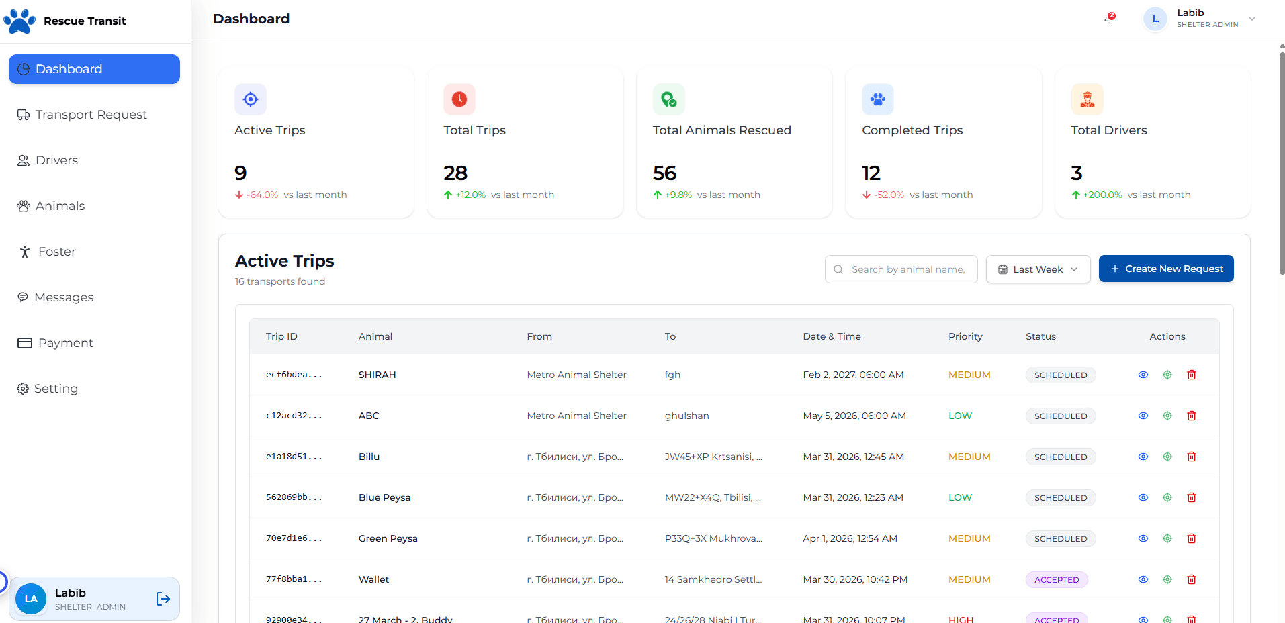The height and width of the screenshot is (623, 1285).
Task: Click Create New Request button
Action: (x=1166, y=269)
